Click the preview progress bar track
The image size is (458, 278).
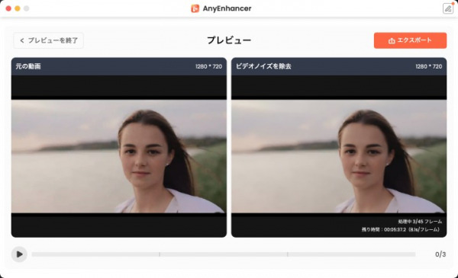224,254
